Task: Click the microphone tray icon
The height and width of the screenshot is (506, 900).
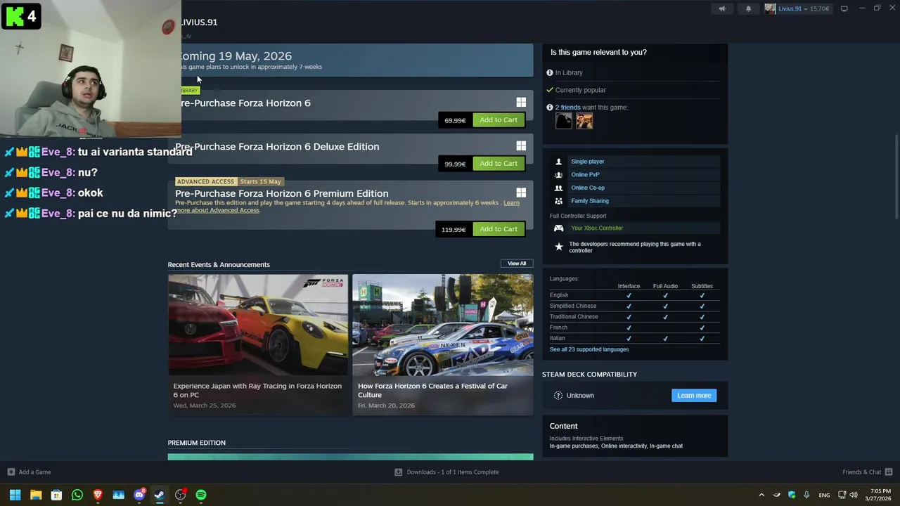Action: (806, 495)
